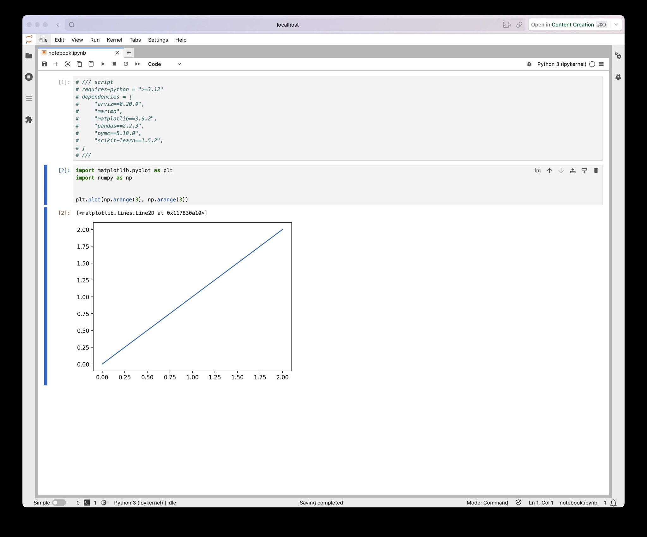The height and width of the screenshot is (537, 647).
Task: Open the Help menu
Action: click(181, 40)
